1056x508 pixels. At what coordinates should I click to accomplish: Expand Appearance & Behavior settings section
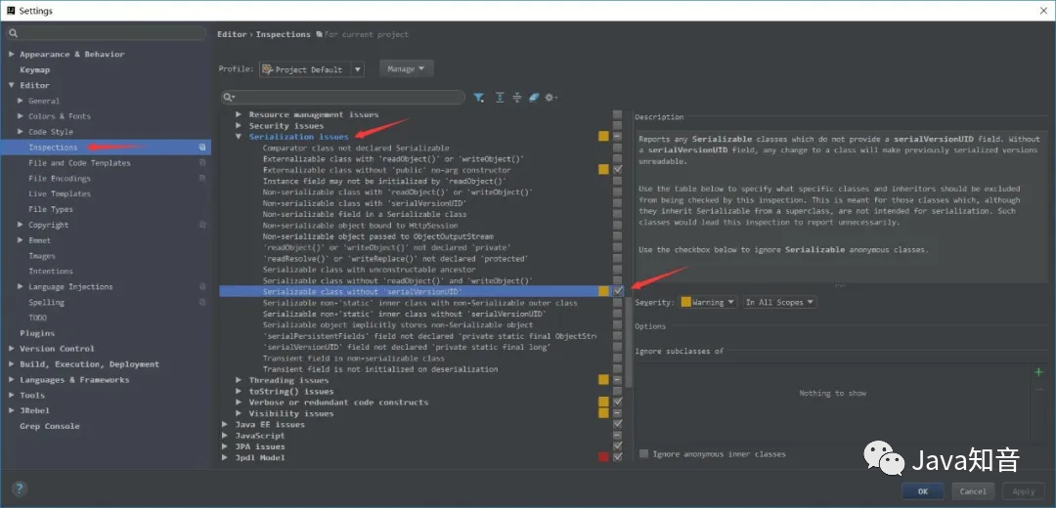tap(12, 54)
